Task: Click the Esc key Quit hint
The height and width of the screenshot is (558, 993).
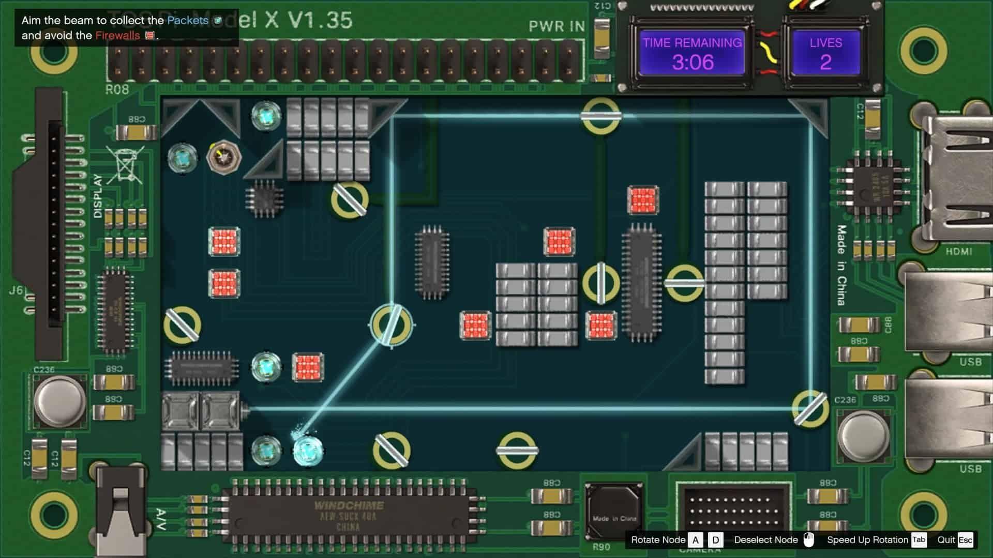Action: 965,540
